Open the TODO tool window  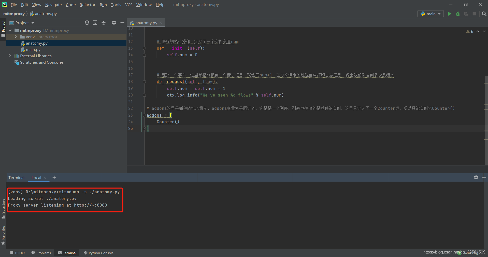click(17, 253)
